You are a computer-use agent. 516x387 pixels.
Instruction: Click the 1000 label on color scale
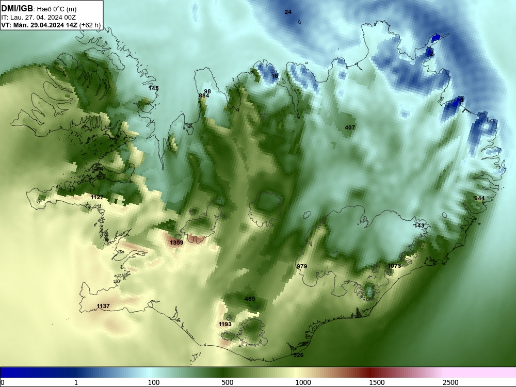coord(303,382)
